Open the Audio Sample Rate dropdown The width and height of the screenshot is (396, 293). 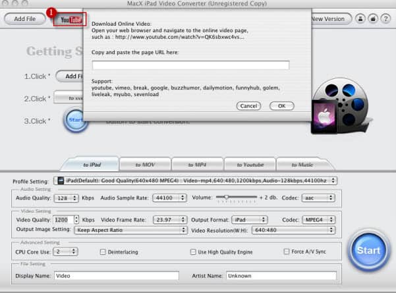point(169,198)
